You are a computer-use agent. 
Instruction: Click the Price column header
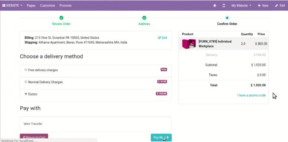click(x=261, y=34)
